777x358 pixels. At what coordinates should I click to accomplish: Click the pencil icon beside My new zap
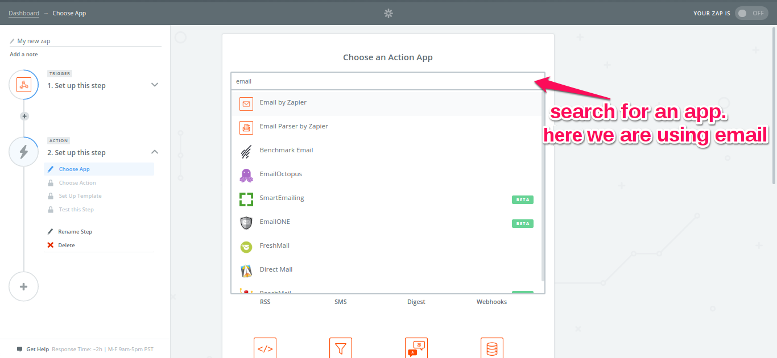[x=13, y=41]
